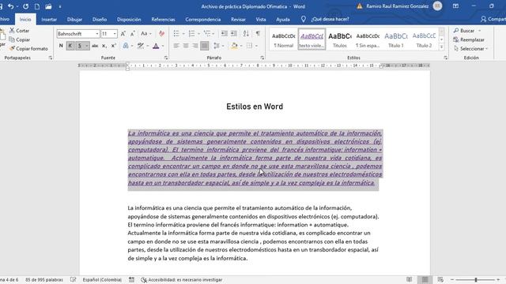Apply strikethrough formatting (abc icon)
The height and width of the screenshot is (284, 506).
(95, 46)
